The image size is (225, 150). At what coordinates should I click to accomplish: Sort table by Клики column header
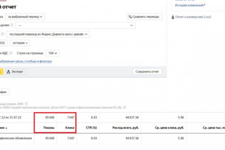point(70,128)
